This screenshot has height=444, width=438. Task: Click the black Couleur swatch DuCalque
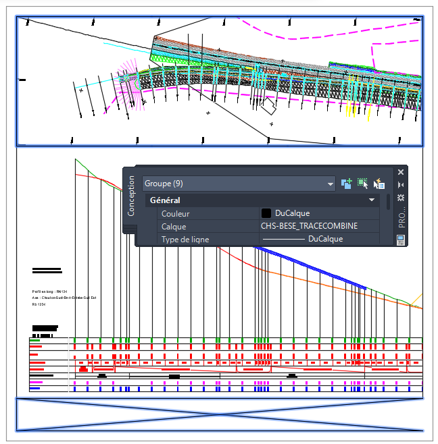tap(266, 213)
